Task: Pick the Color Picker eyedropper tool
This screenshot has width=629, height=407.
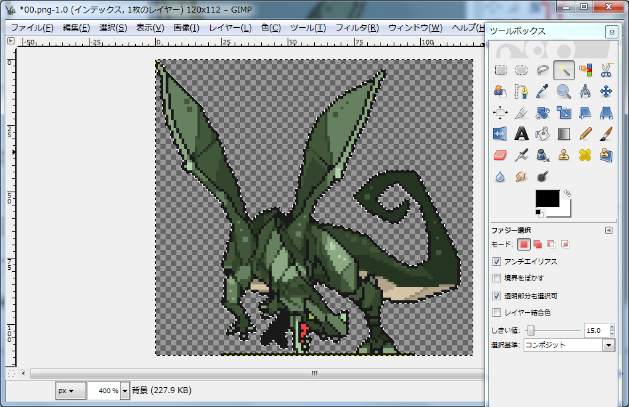Action: click(543, 91)
